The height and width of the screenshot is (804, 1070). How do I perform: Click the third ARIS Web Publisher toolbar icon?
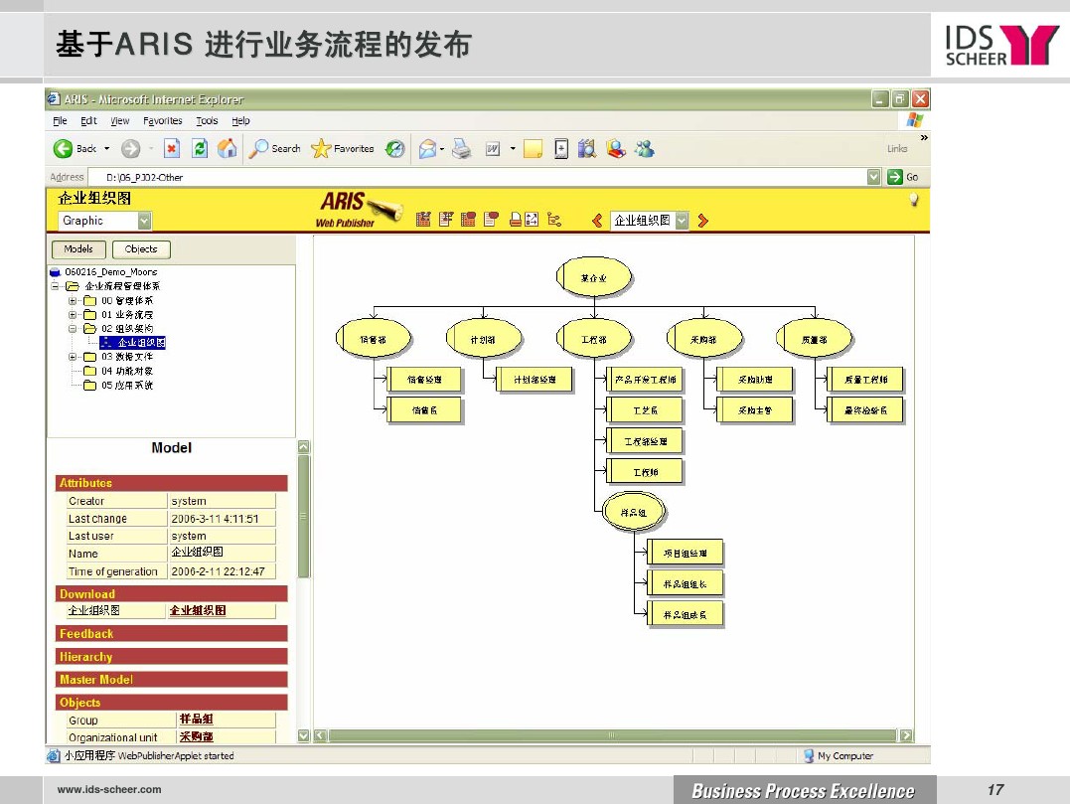point(468,220)
